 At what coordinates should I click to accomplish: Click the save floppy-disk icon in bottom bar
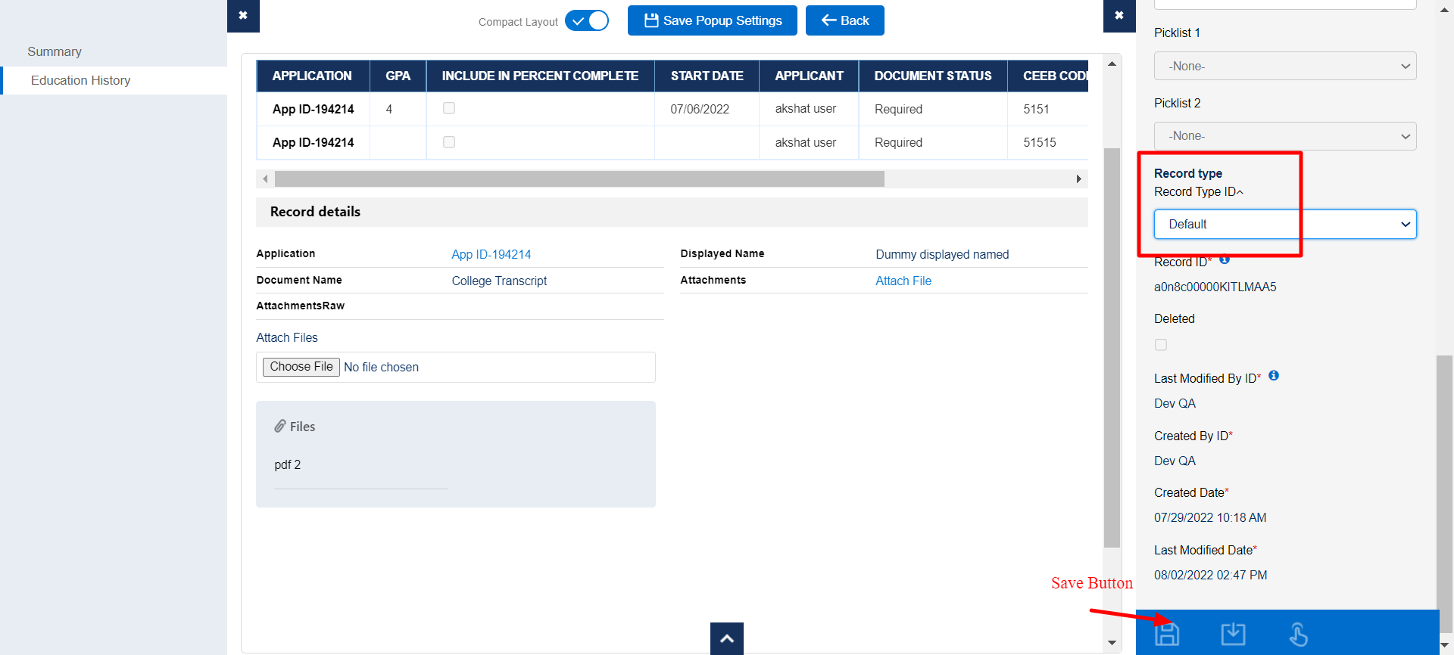click(x=1167, y=634)
